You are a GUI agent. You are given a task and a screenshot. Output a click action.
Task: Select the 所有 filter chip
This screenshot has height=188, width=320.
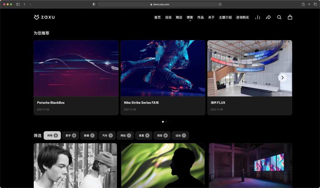click(52, 135)
